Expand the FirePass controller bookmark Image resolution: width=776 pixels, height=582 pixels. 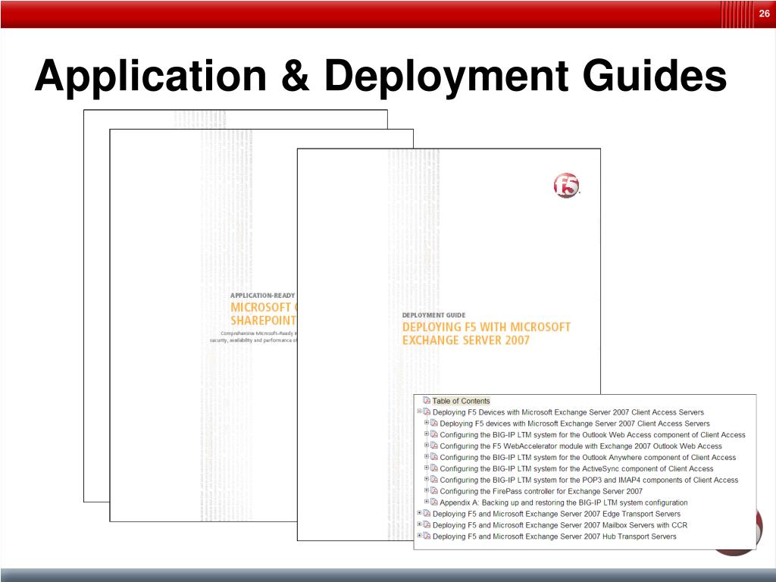click(427, 490)
